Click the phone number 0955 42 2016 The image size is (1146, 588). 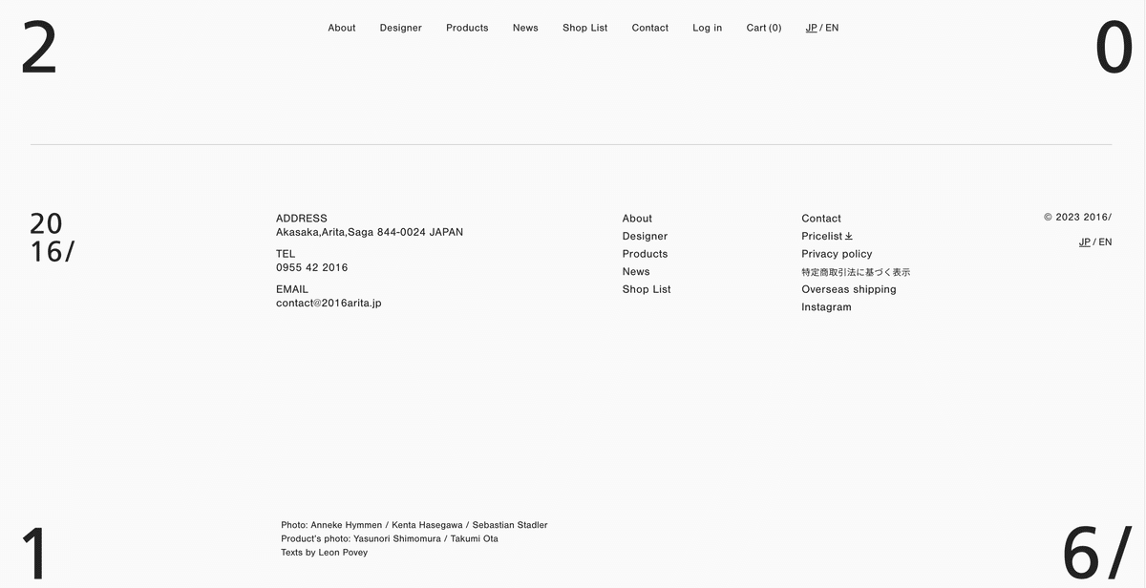click(312, 268)
